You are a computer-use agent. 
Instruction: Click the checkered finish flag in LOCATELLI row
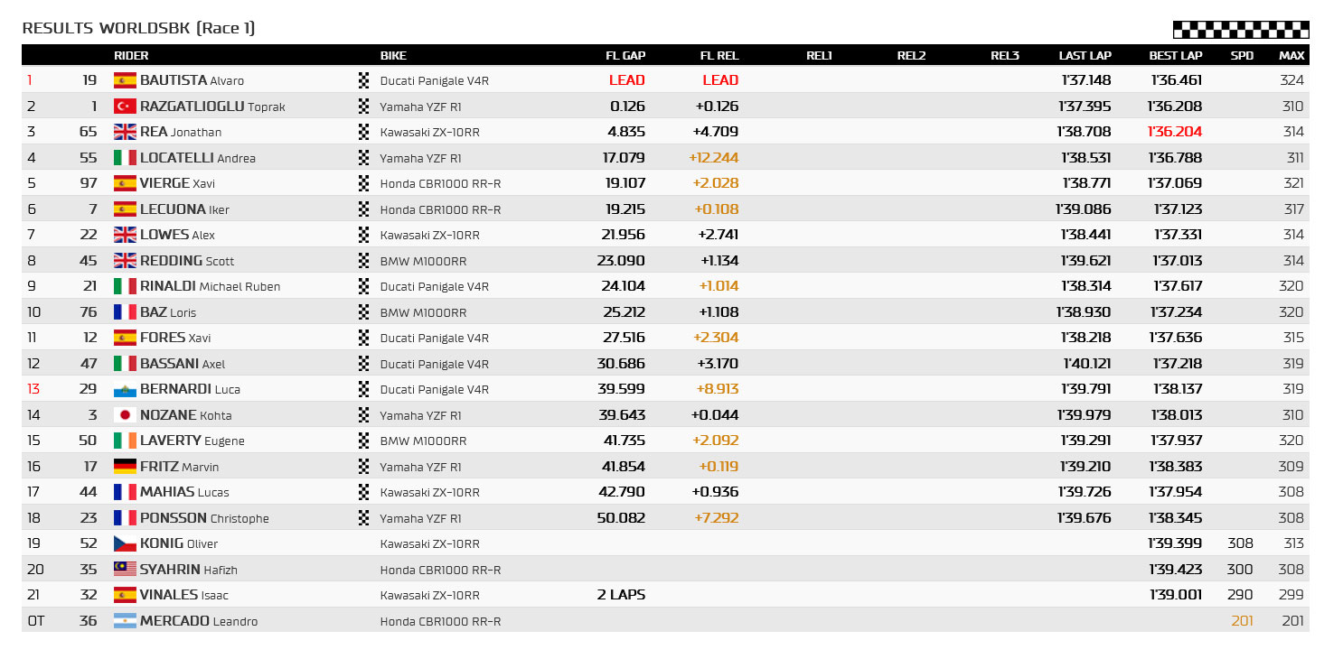(x=364, y=158)
